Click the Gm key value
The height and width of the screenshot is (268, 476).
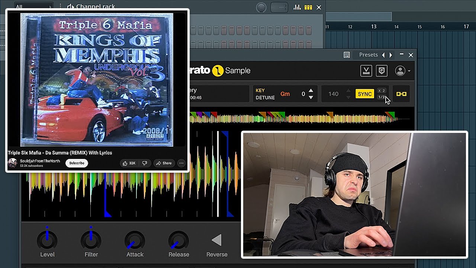[x=285, y=94]
